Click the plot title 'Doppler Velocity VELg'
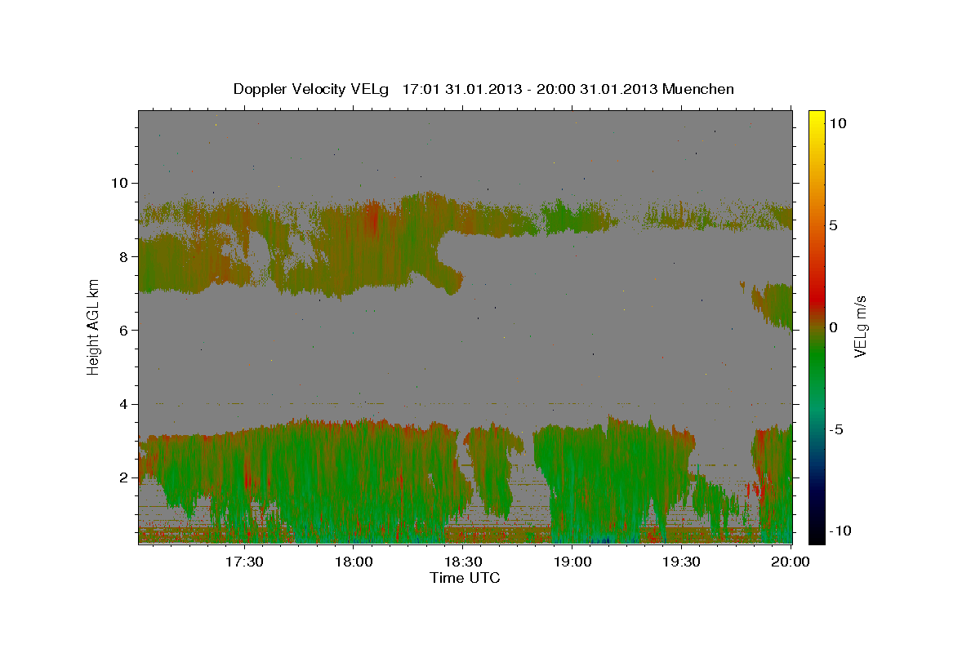Screen dimensions: 980x653 [x=312, y=89]
